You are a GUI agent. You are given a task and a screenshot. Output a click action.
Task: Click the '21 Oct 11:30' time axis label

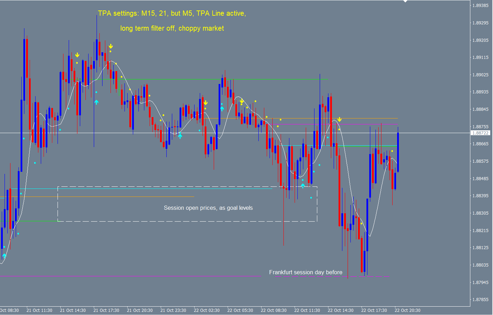point(39,310)
